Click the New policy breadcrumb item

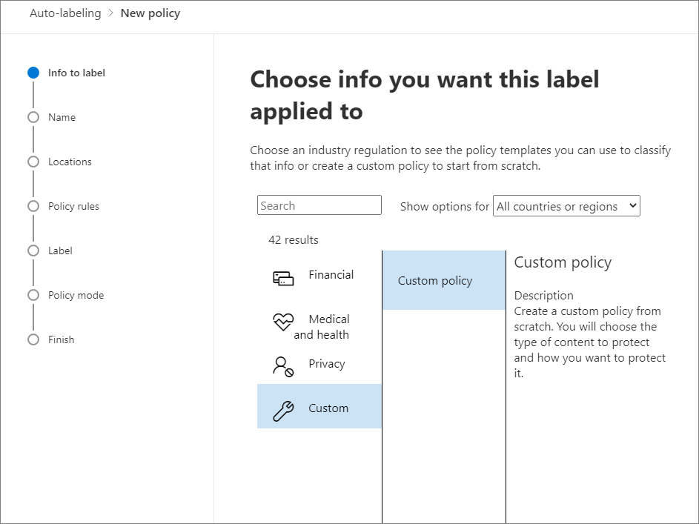click(150, 13)
